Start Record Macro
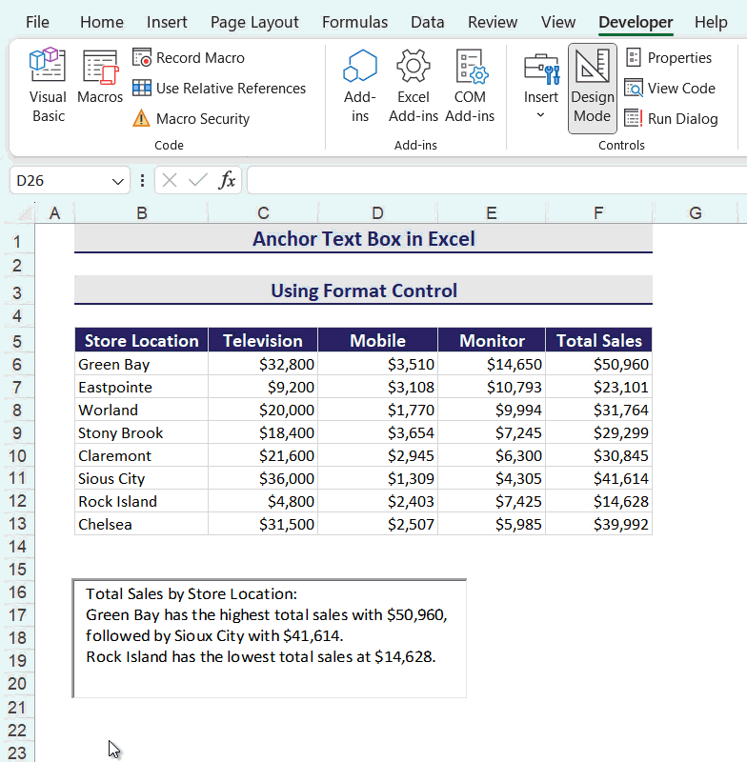The image size is (747, 762). [189, 58]
